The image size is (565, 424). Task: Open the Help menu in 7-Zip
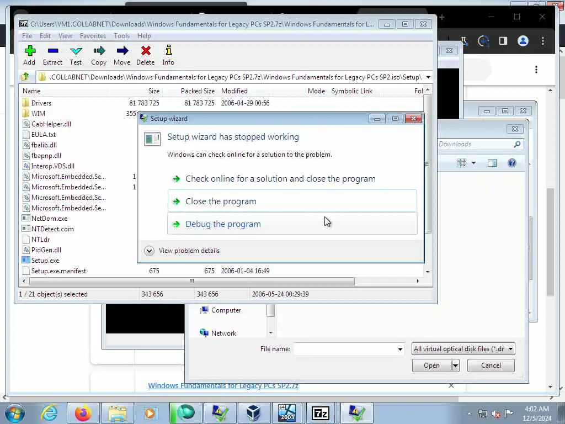[x=144, y=36]
